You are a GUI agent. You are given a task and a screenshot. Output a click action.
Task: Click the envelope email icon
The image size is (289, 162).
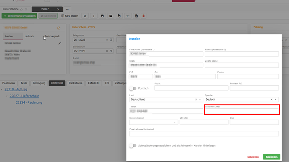(x=111, y=16)
